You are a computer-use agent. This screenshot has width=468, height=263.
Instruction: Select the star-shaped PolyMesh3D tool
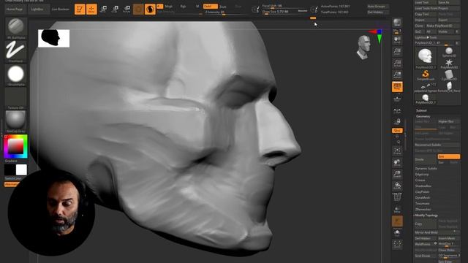pos(449,64)
